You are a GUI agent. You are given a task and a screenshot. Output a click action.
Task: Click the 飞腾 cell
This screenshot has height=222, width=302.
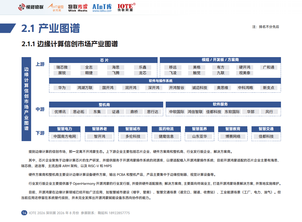point(116,73)
